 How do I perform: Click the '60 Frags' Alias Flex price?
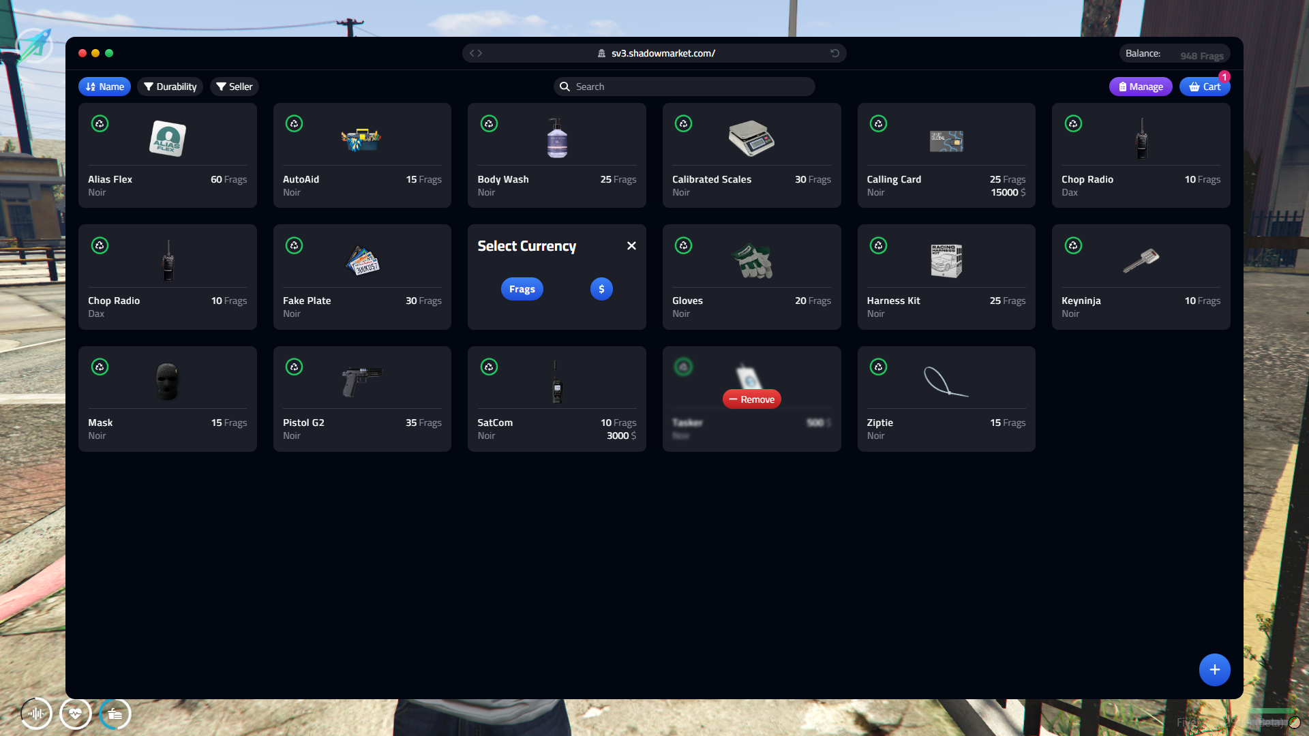229,180
